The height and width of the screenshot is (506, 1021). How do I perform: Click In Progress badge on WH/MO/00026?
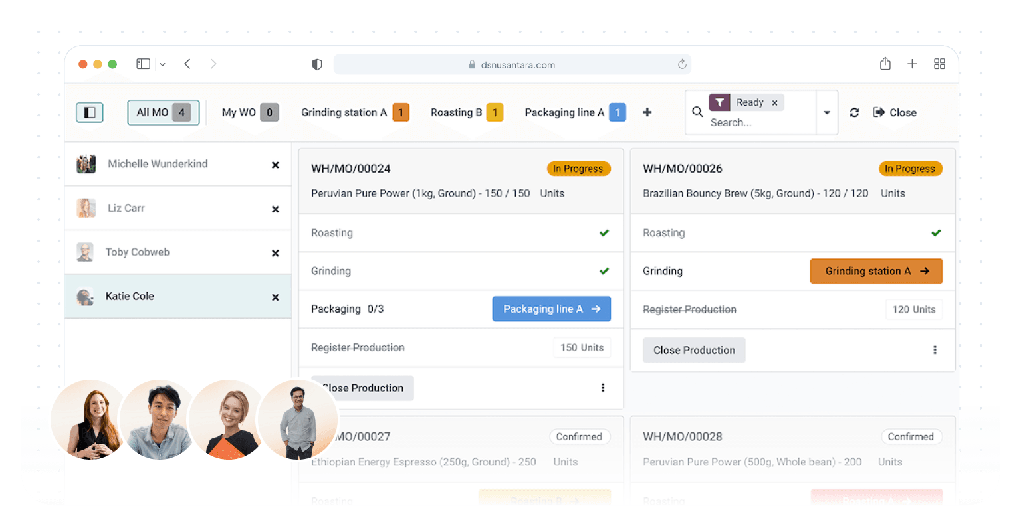(x=911, y=169)
